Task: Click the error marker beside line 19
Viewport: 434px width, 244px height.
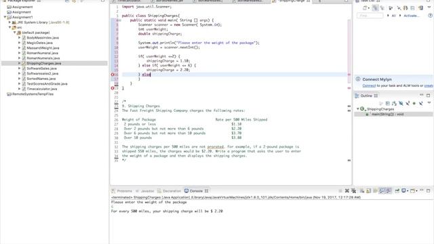Action: (x=113, y=88)
